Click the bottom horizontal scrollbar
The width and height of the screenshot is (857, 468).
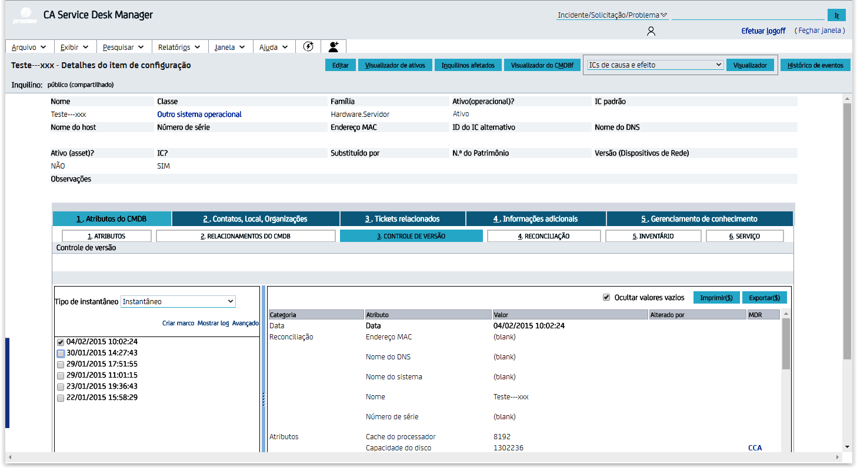424,457
